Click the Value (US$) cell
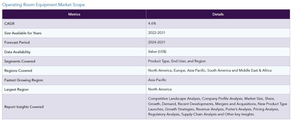The width and height of the screenshot is (292, 122). coord(218,52)
